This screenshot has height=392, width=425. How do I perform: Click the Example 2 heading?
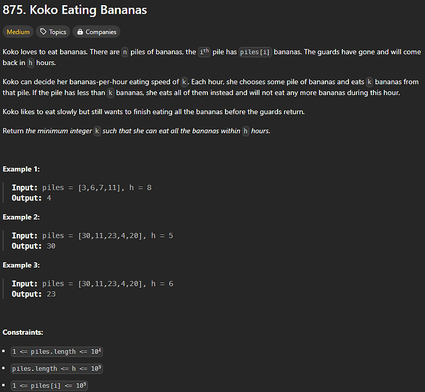pyautogui.click(x=21, y=217)
